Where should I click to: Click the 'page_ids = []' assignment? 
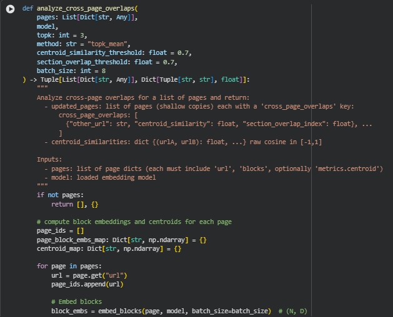[59, 230]
